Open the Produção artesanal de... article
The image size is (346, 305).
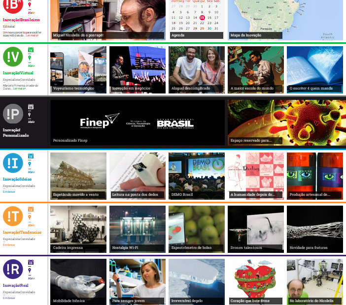[x=315, y=176]
